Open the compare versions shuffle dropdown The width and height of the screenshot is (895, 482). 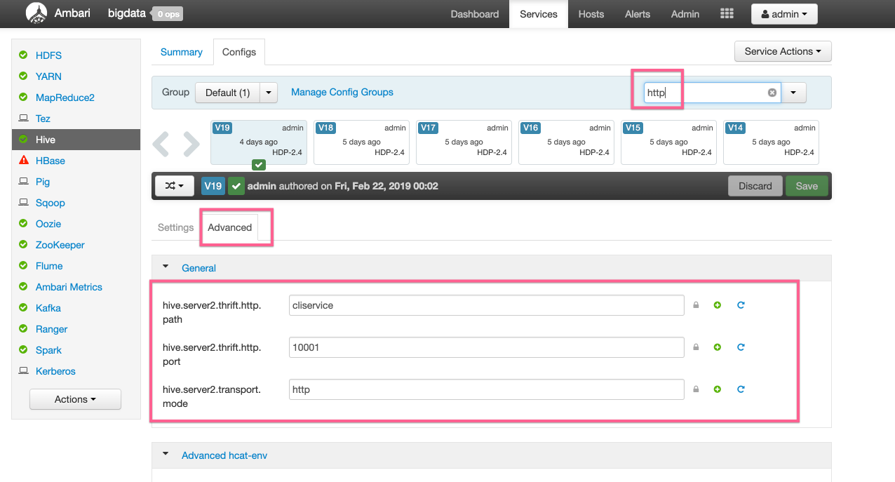pyautogui.click(x=174, y=186)
